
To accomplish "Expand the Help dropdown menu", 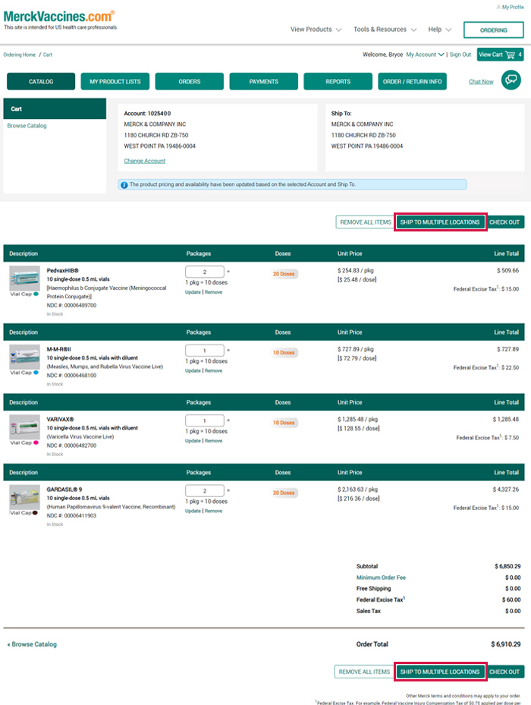I will click(439, 30).
